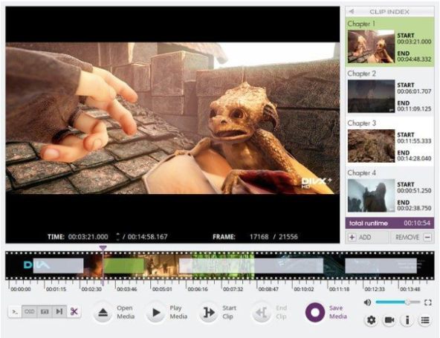Select Chapter 3 thumbnail
440x338 pixels.
pyautogui.click(x=371, y=146)
